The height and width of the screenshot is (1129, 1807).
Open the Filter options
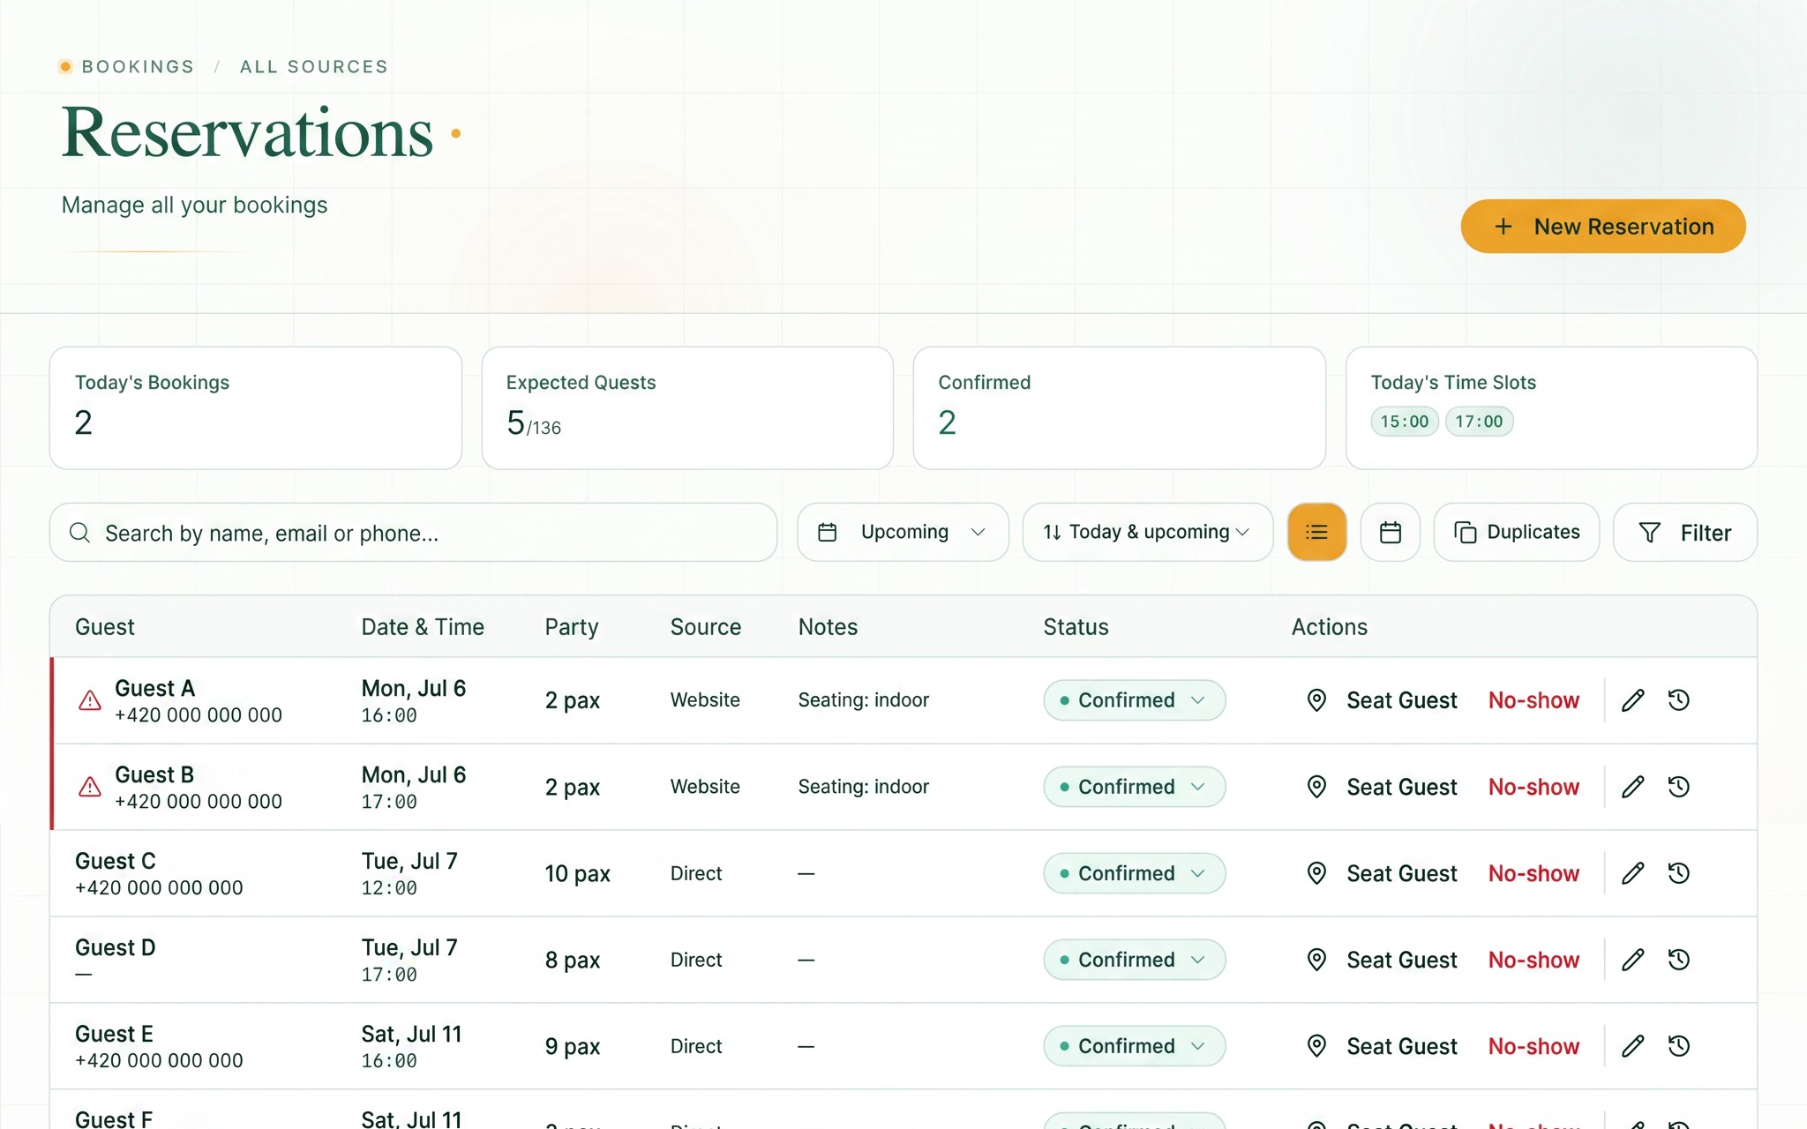point(1685,532)
